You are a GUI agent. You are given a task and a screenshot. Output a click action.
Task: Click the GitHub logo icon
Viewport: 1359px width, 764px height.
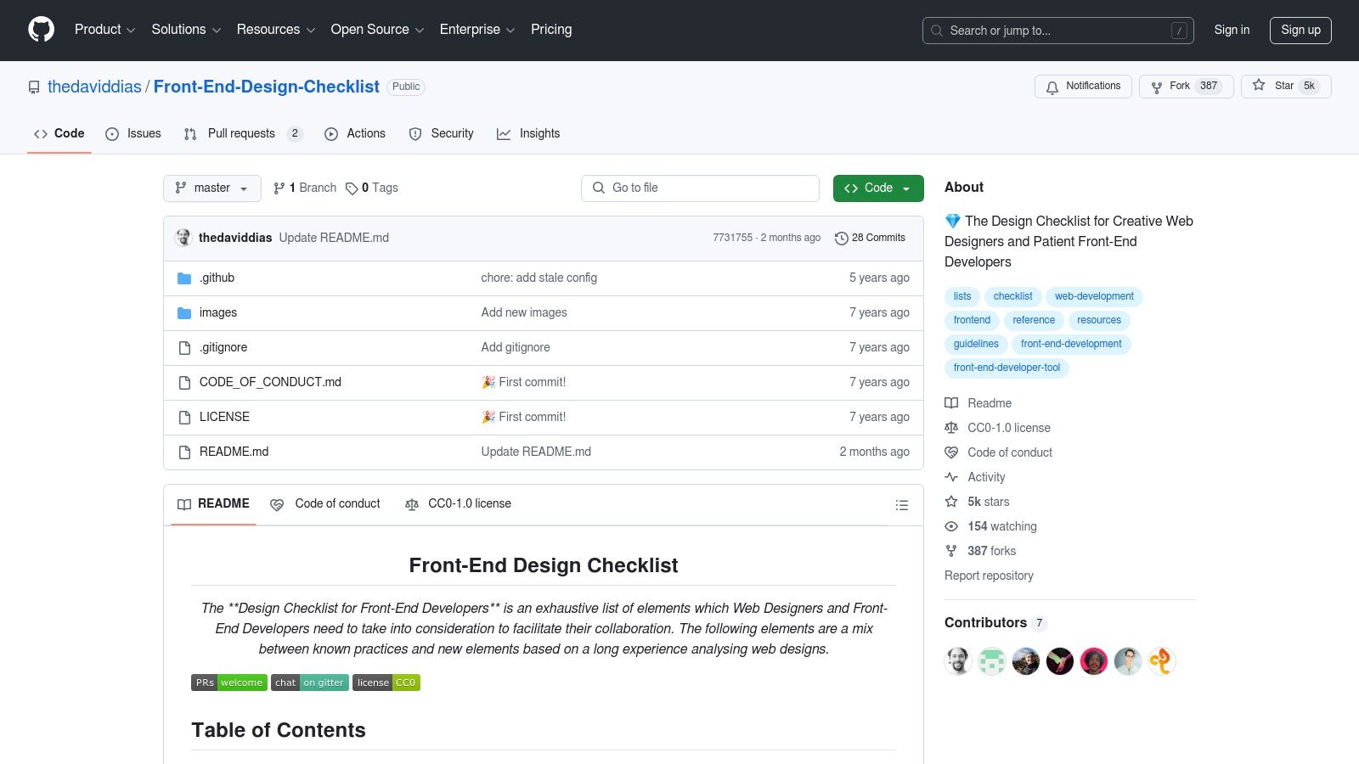click(x=41, y=30)
